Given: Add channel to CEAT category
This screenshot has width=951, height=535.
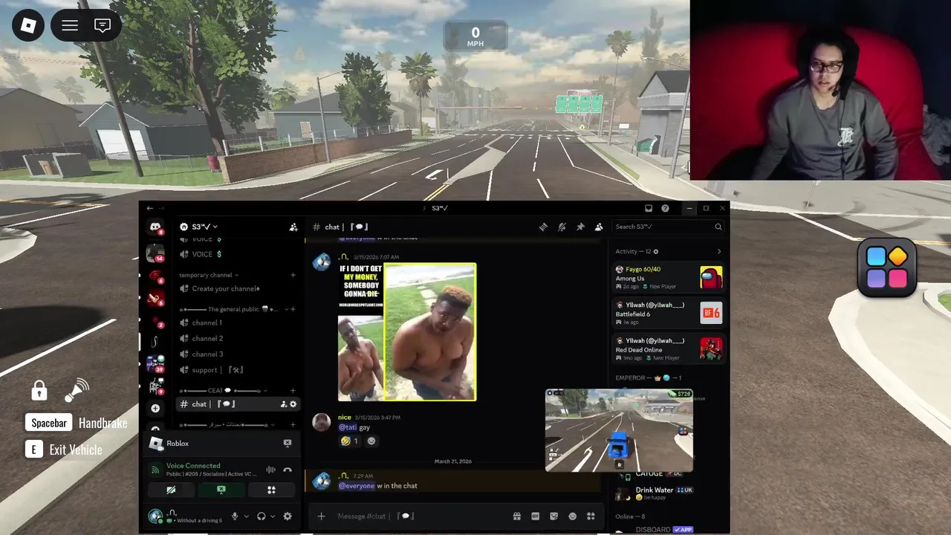Looking at the screenshot, I should click(x=293, y=391).
